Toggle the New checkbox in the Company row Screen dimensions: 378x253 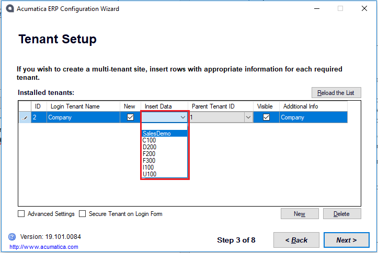(x=130, y=117)
